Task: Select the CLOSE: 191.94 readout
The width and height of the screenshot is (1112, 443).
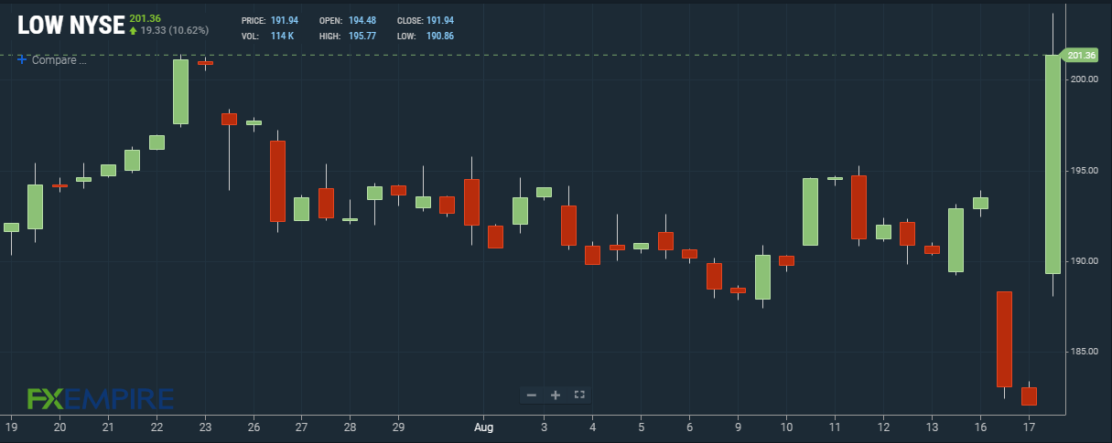Action: point(426,20)
